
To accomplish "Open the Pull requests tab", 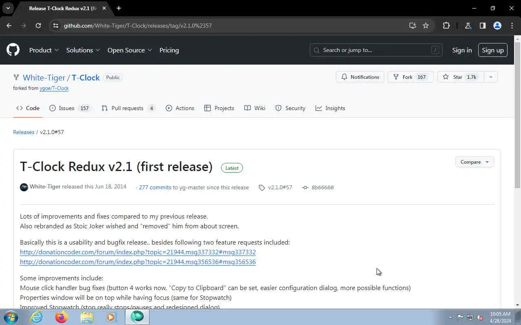I will pos(128,108).
